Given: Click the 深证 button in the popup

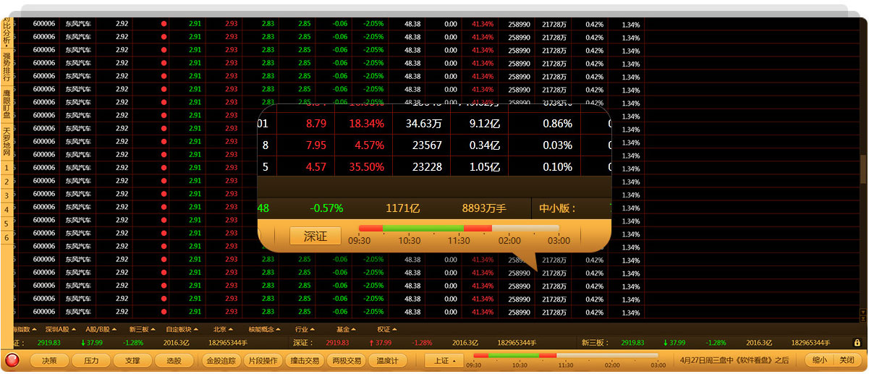Looking at the screenshot, I should point(315,237).
